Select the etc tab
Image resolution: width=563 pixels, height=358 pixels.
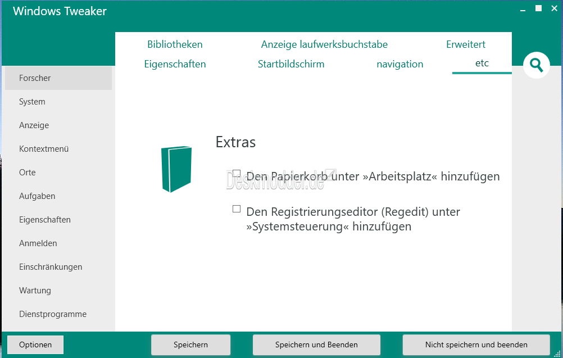482,63
